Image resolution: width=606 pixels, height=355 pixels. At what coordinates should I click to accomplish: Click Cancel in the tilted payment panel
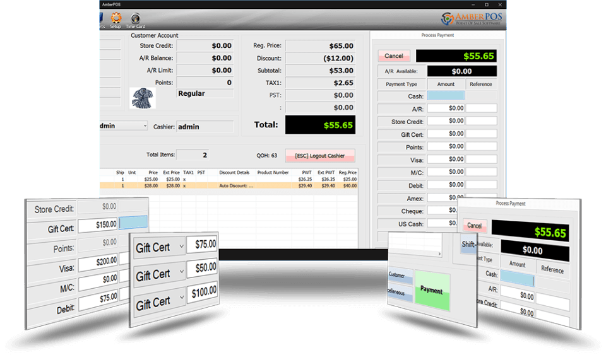(475, 225)
